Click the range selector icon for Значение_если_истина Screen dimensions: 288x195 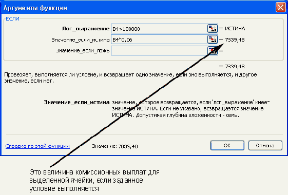point(213,40)
